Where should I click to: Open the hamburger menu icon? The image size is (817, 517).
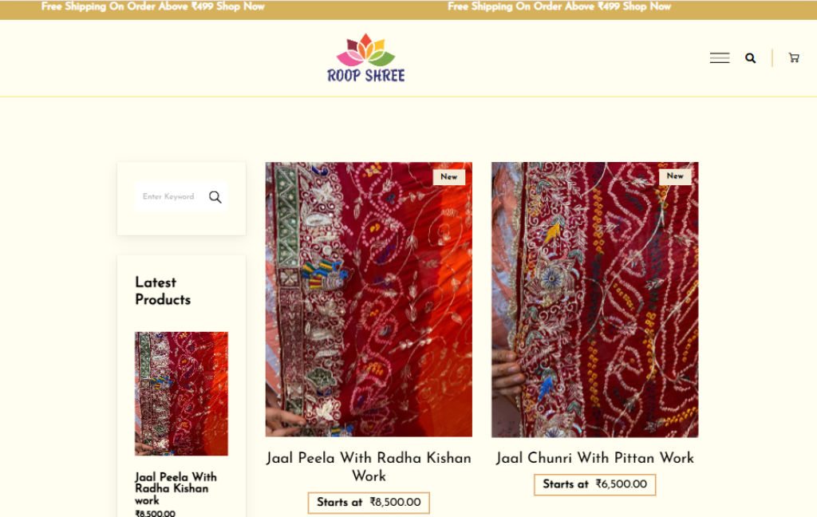tap(719, 58)
